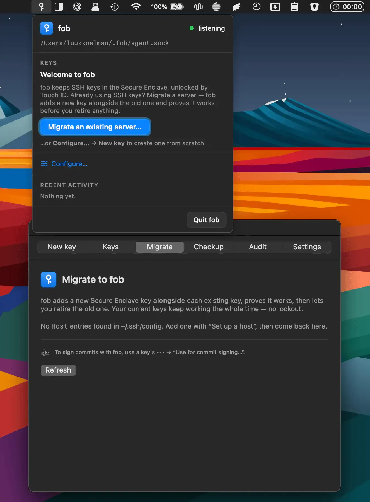Click the green listening status dot
This screenshot has width=370, height=502.
(x=192, y=28)
